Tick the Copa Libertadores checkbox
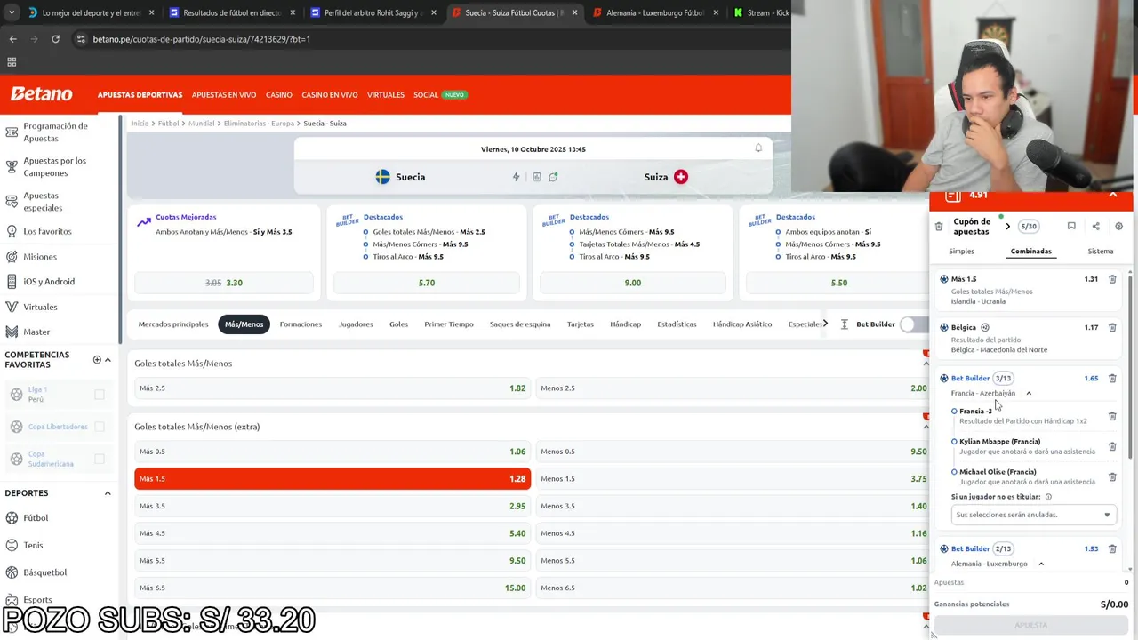The image size is (1138, 640). click(x=100, y=427)
